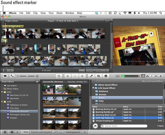Open the Clip menu
The height and width of the screenshot is (135, 165).
(x=35, y=13)
